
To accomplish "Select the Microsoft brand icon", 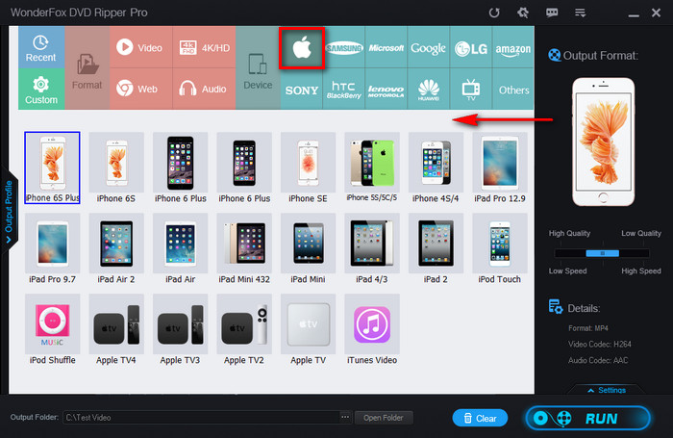I will tap(386, 48).
